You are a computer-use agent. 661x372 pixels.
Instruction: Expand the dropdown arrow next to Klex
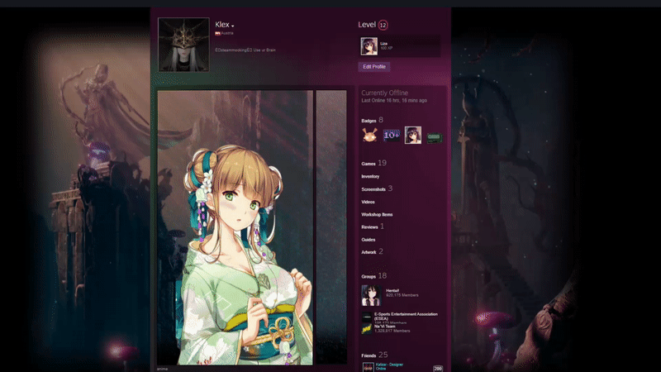[x=233, y=26]
